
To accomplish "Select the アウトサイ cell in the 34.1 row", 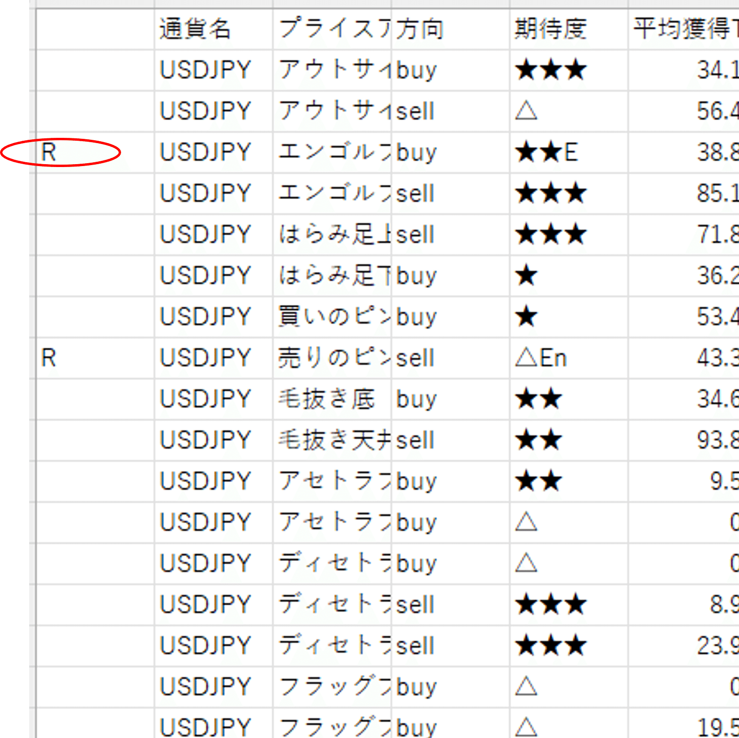I will (x=332, y=70).
